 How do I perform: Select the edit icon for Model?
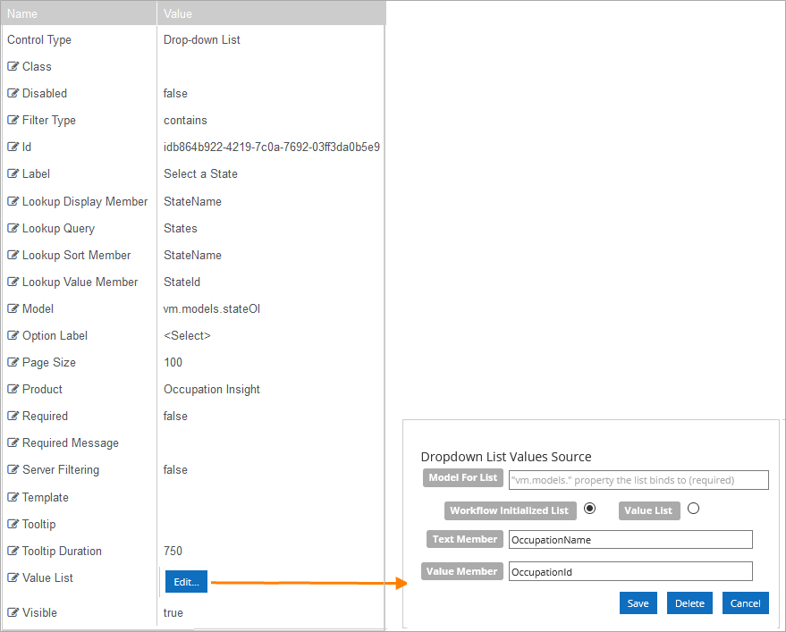pyautogui.click(x=13, y=308)
